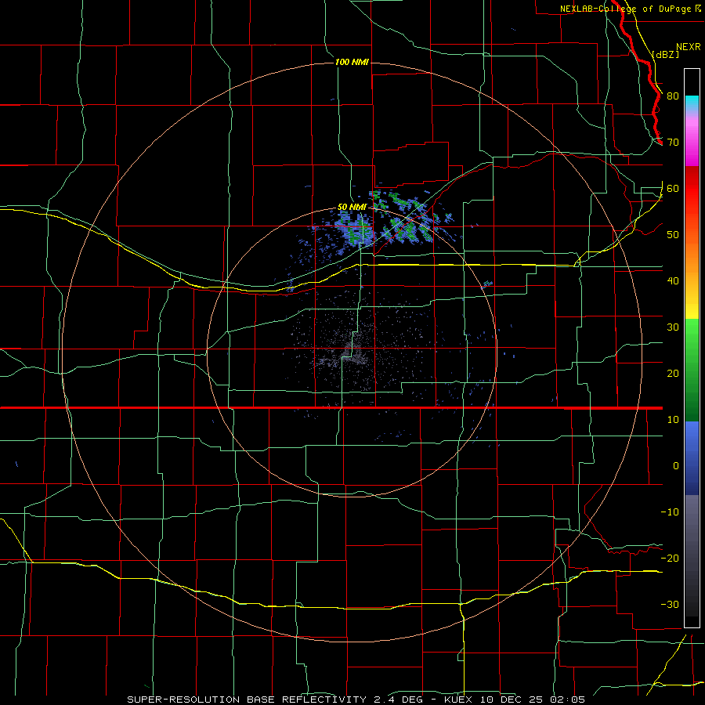
Task: Click the SUPER-RESOLUTION BASE REFLECTIVITY caption text
Action: pyautogui.click(x=247, y=700)
